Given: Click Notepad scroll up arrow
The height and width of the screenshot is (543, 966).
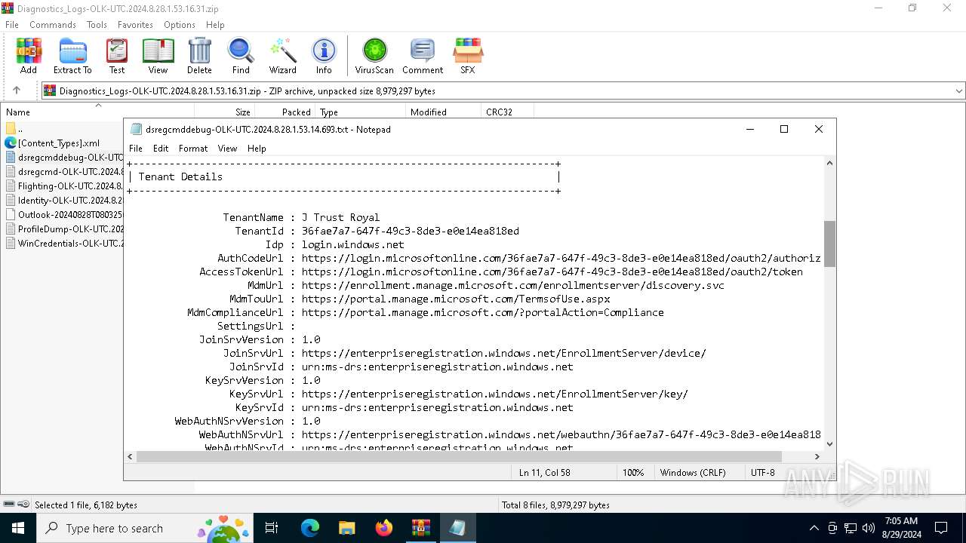Looking at the screenshot, I should tap(829, 163).
